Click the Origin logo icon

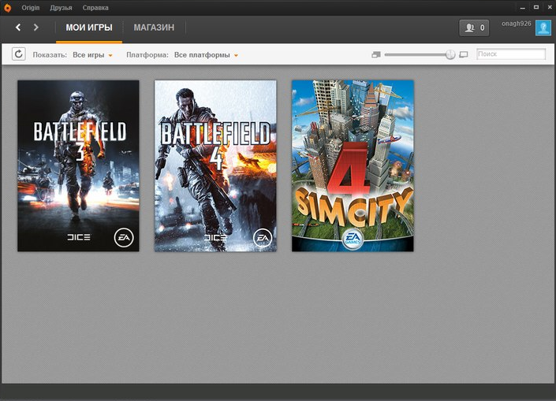point(7,7)
